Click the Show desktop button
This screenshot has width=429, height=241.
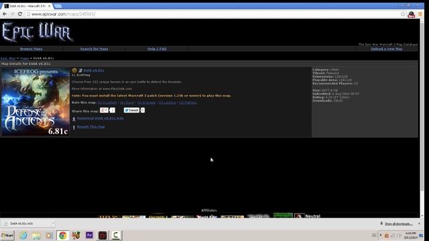click(x=422, y=235)
